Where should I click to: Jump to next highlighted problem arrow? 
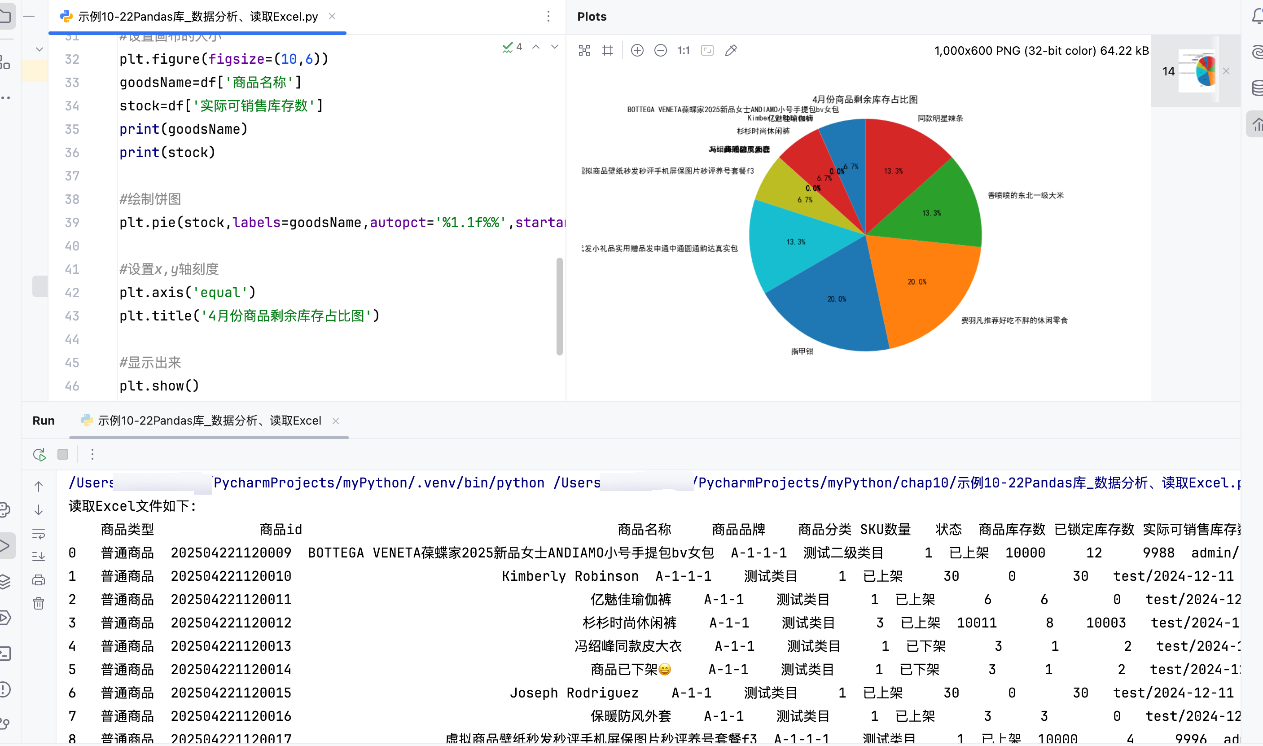coord(554,47)
